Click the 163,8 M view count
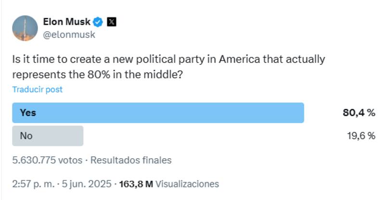The height and width of the screenshot is (200, 385). tap(136, 184)
